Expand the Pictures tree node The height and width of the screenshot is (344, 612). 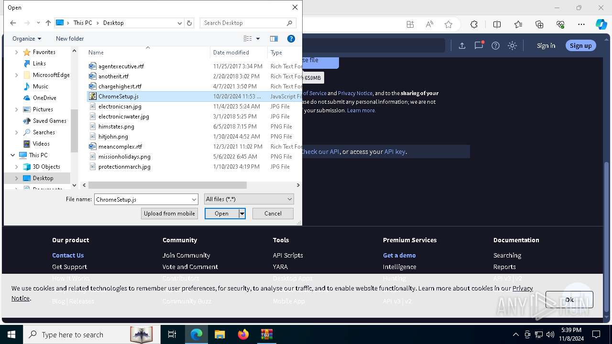[17, 109]
